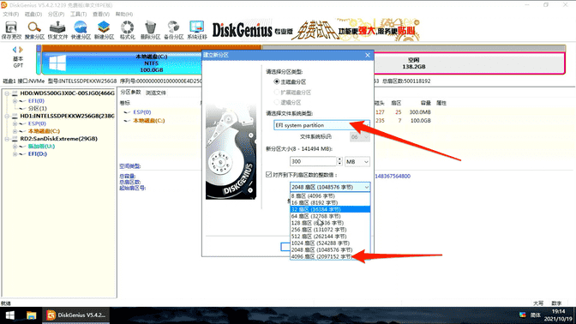Select the 主磁盘分区 primary partition radio button
Screen dimensions: 576x324
[277, 81]
